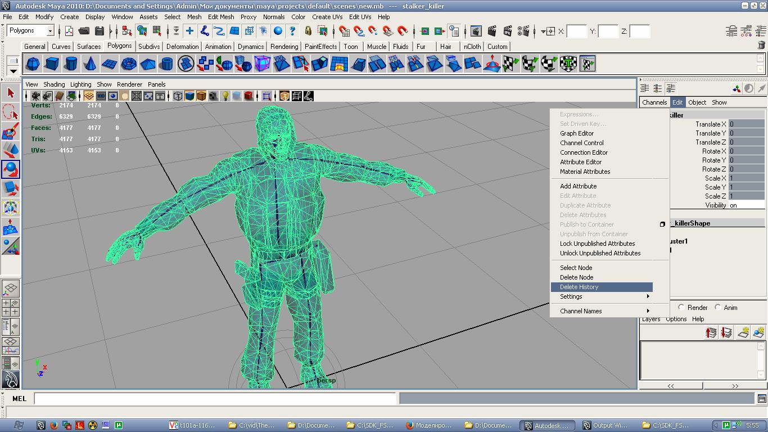768x432 pixels.
Task: Click the polygon cone shelf icon
Action: tap(90, 64)
